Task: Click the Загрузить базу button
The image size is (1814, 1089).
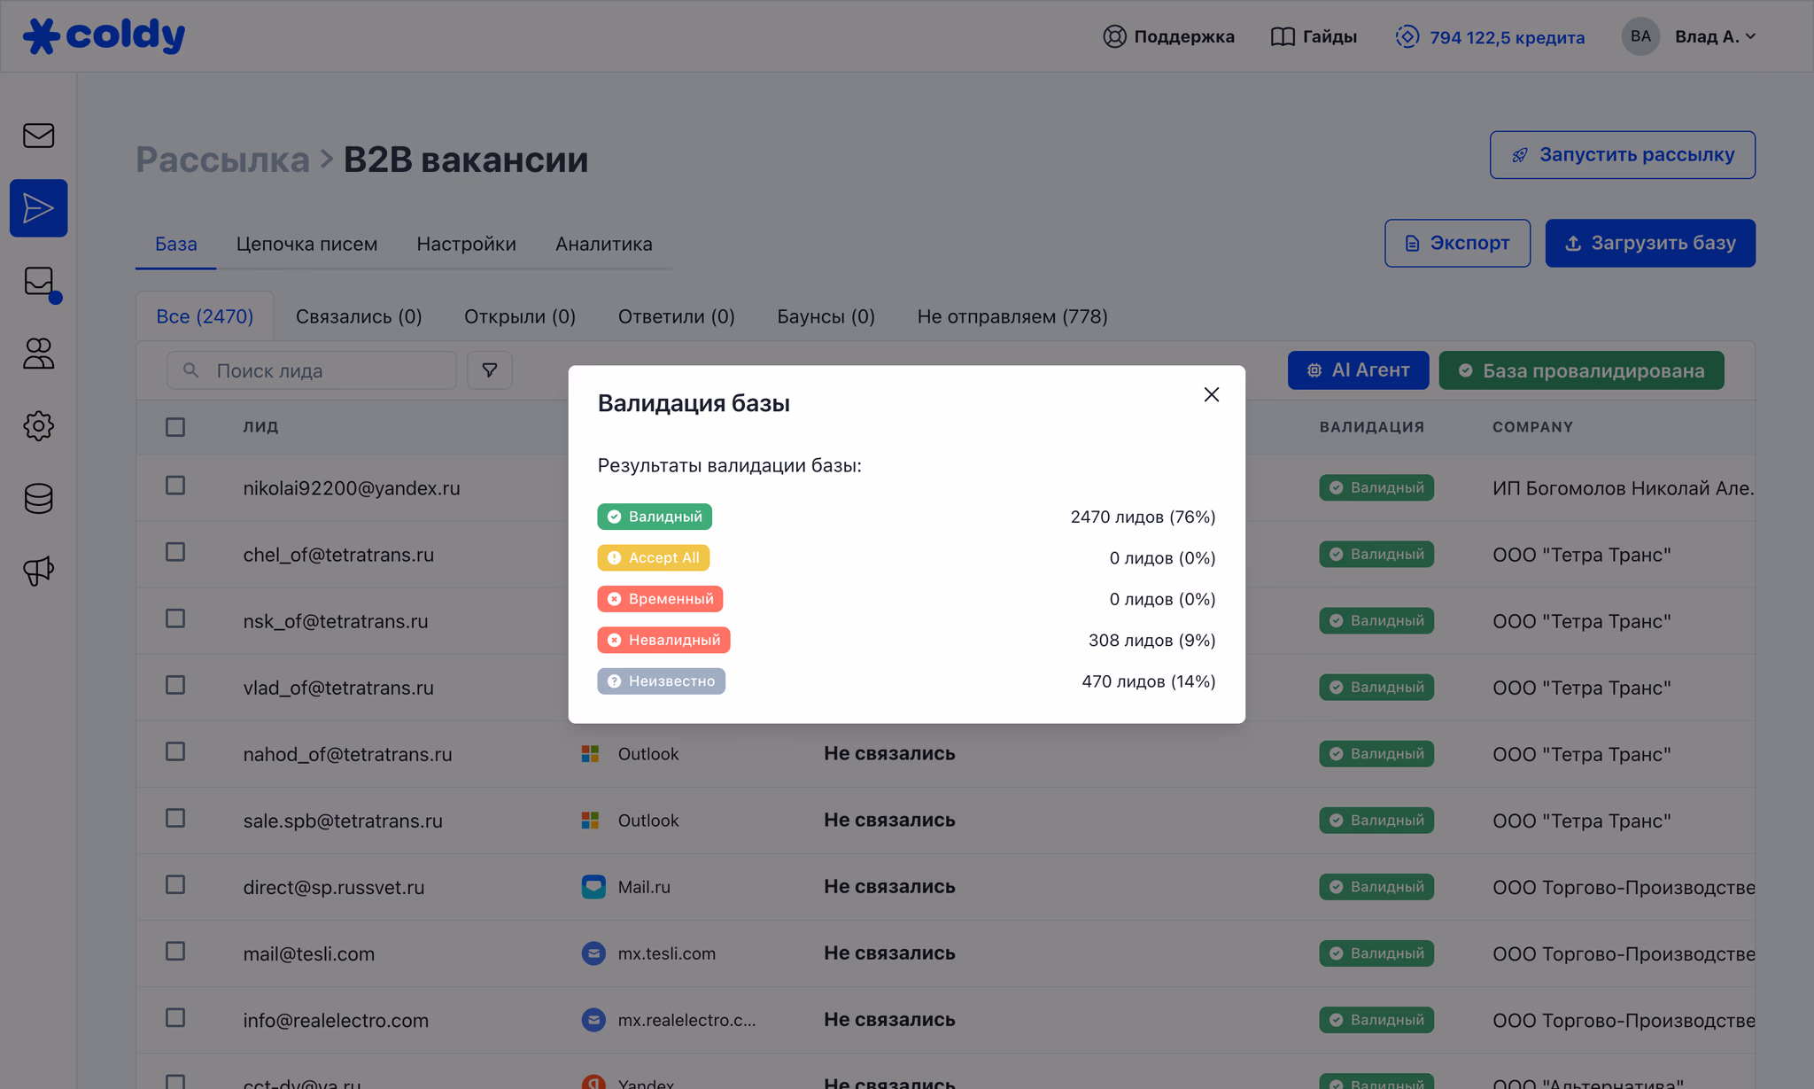Action: pyautogui.click(x=1649, y=243)
